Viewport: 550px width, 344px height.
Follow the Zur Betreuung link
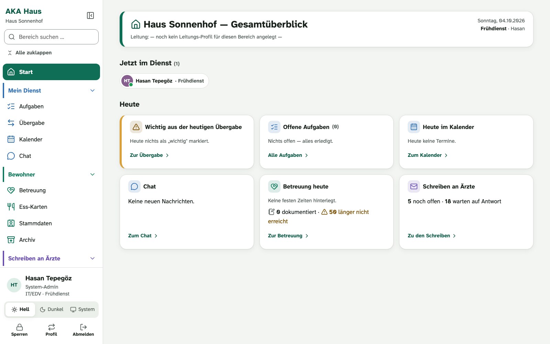288,236
